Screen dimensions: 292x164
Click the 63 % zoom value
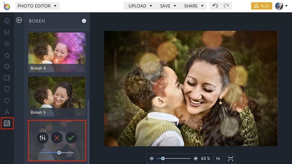pyautogui.click(x=205, y=159)
